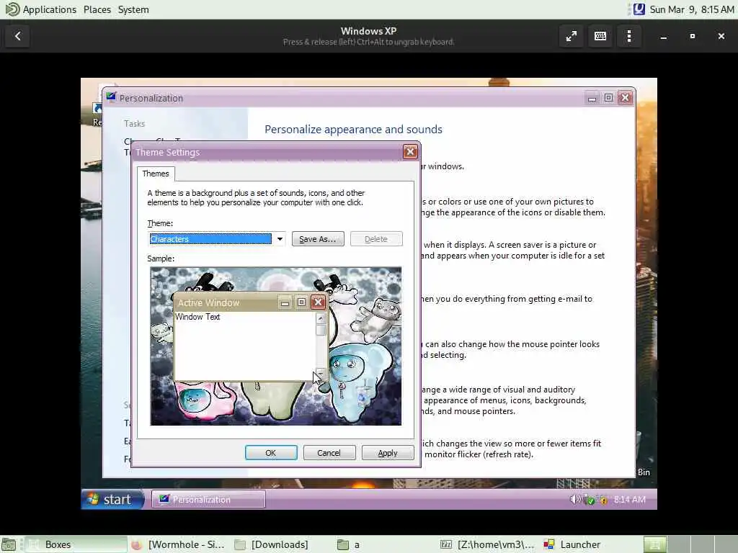The width and height of the screenshot is (738, 553).
Task: Open the Windows XP start menu
Action: pyautogui.click(x=112, y=500)
